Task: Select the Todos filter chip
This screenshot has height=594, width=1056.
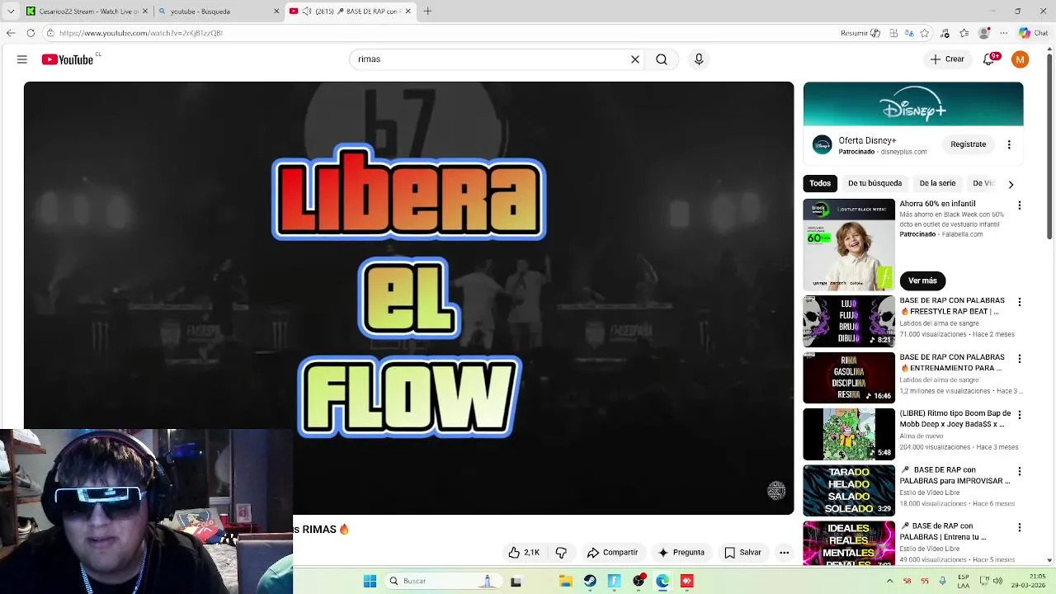Action: pyautogui.click(x=820, y=183)
